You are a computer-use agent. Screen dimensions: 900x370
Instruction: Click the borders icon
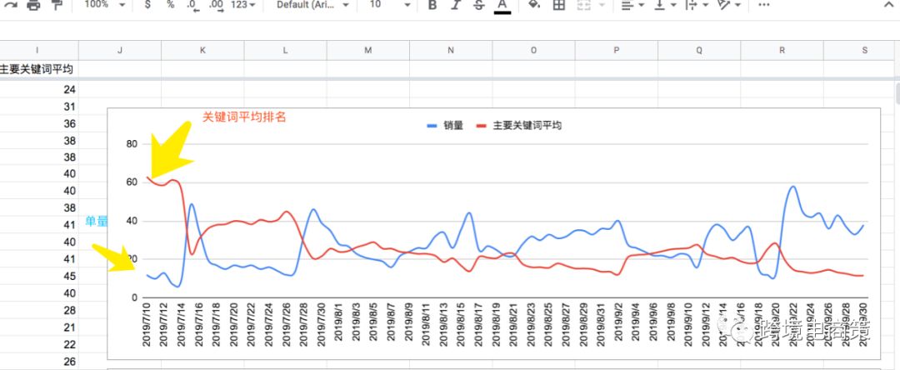point(558,5)
